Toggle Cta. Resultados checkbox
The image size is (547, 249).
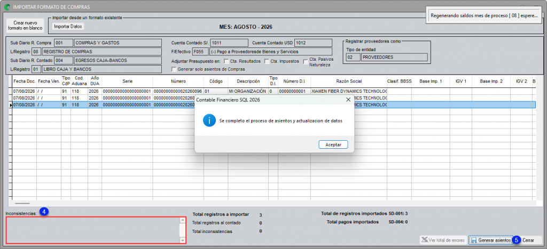tap(226, 62)
